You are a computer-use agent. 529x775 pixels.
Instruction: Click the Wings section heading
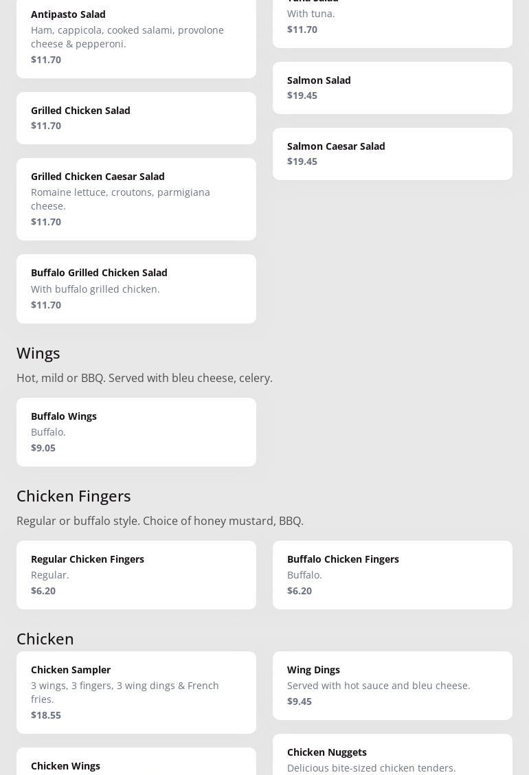click(x=38, y=353)
